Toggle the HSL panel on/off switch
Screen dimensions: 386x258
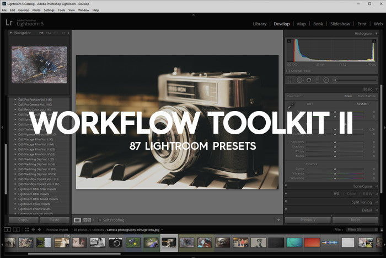pyautogui.click(x=286, y=193)
